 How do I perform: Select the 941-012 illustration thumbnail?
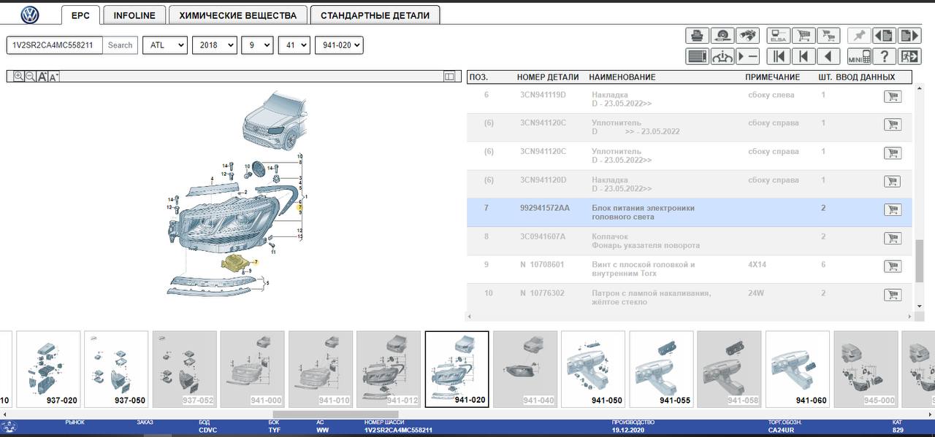click(389, 369)
